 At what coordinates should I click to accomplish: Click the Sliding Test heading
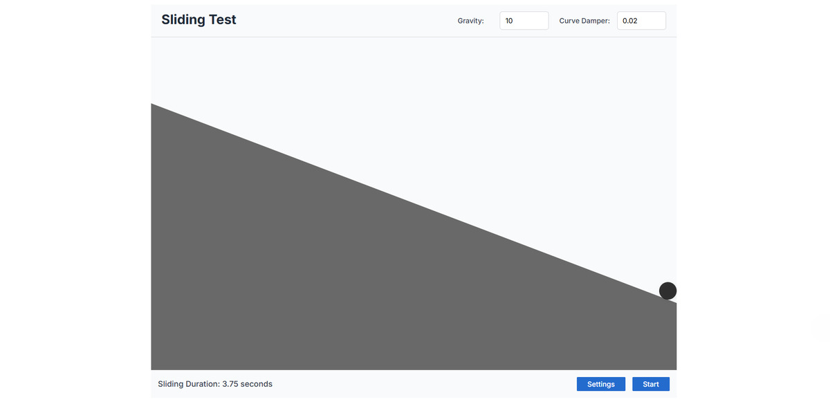199,19
